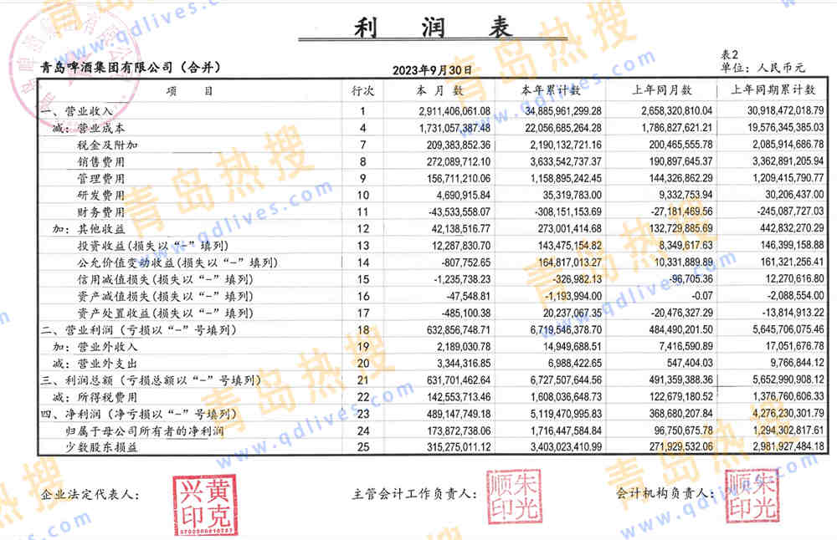Click the 主管会计工作负责人 label

(413, 495)
